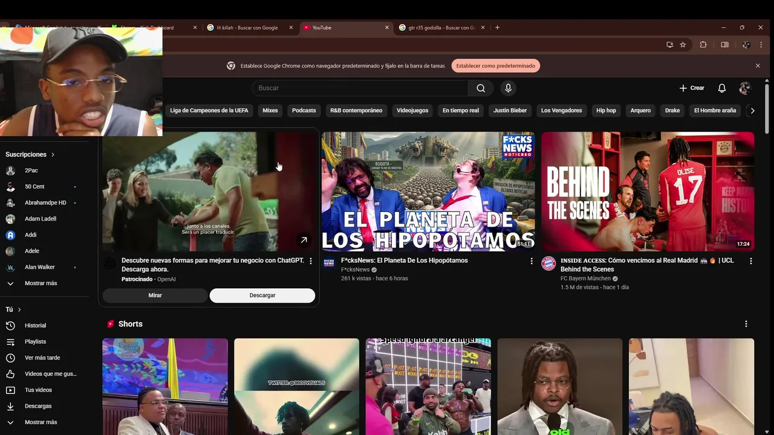774x435 pixels.
Task: Open F*cksNews channel avatar
Action: pyautogui.click(x=329, y=262)
